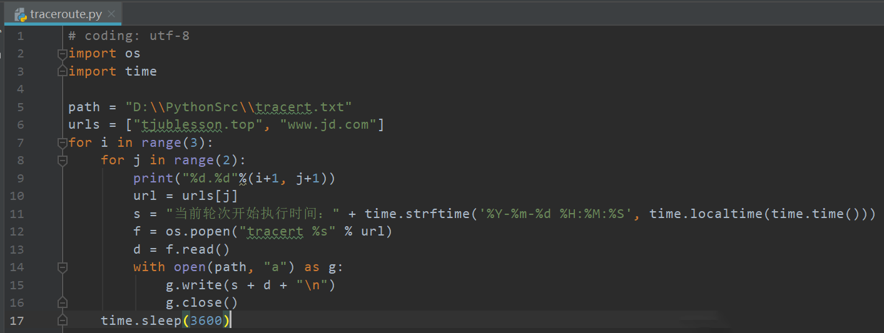Image resolution: width=884 pixels, height=333 pixels.
Task: Click line number 12 in the gutter
Action: [18, 232]
